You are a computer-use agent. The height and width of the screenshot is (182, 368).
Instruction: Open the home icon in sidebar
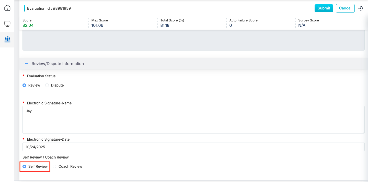tap(7, 8)
